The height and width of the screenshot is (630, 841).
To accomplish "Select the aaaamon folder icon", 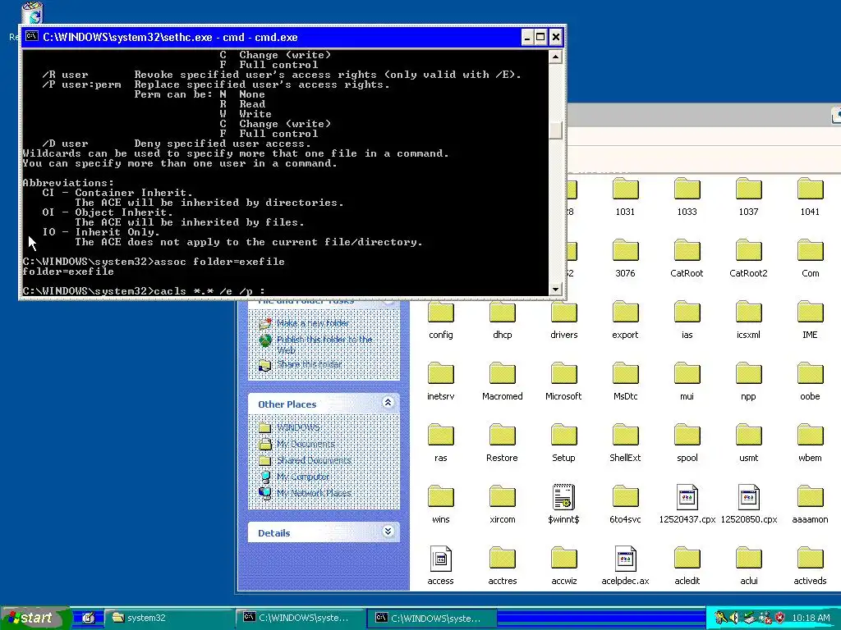I will [811, 498].
